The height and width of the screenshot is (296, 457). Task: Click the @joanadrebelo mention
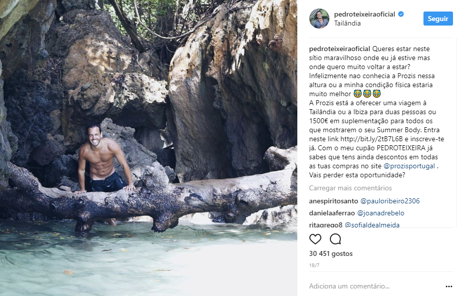coord(381,213)
